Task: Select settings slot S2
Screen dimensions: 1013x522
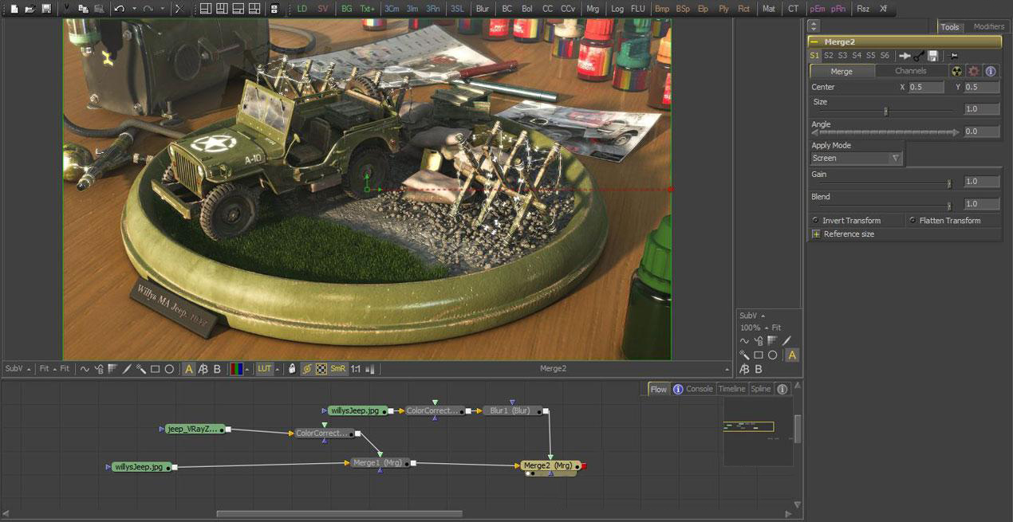Action: click(829, 56)
